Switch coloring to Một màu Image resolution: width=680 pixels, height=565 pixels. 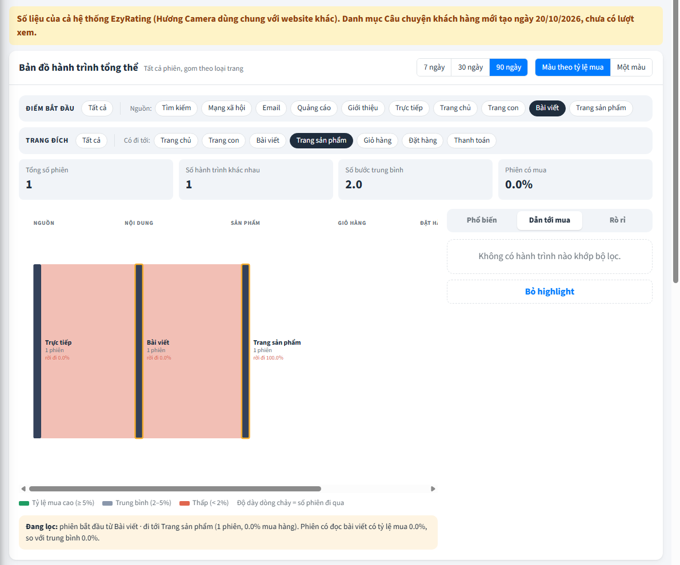(x=631, y=67)
